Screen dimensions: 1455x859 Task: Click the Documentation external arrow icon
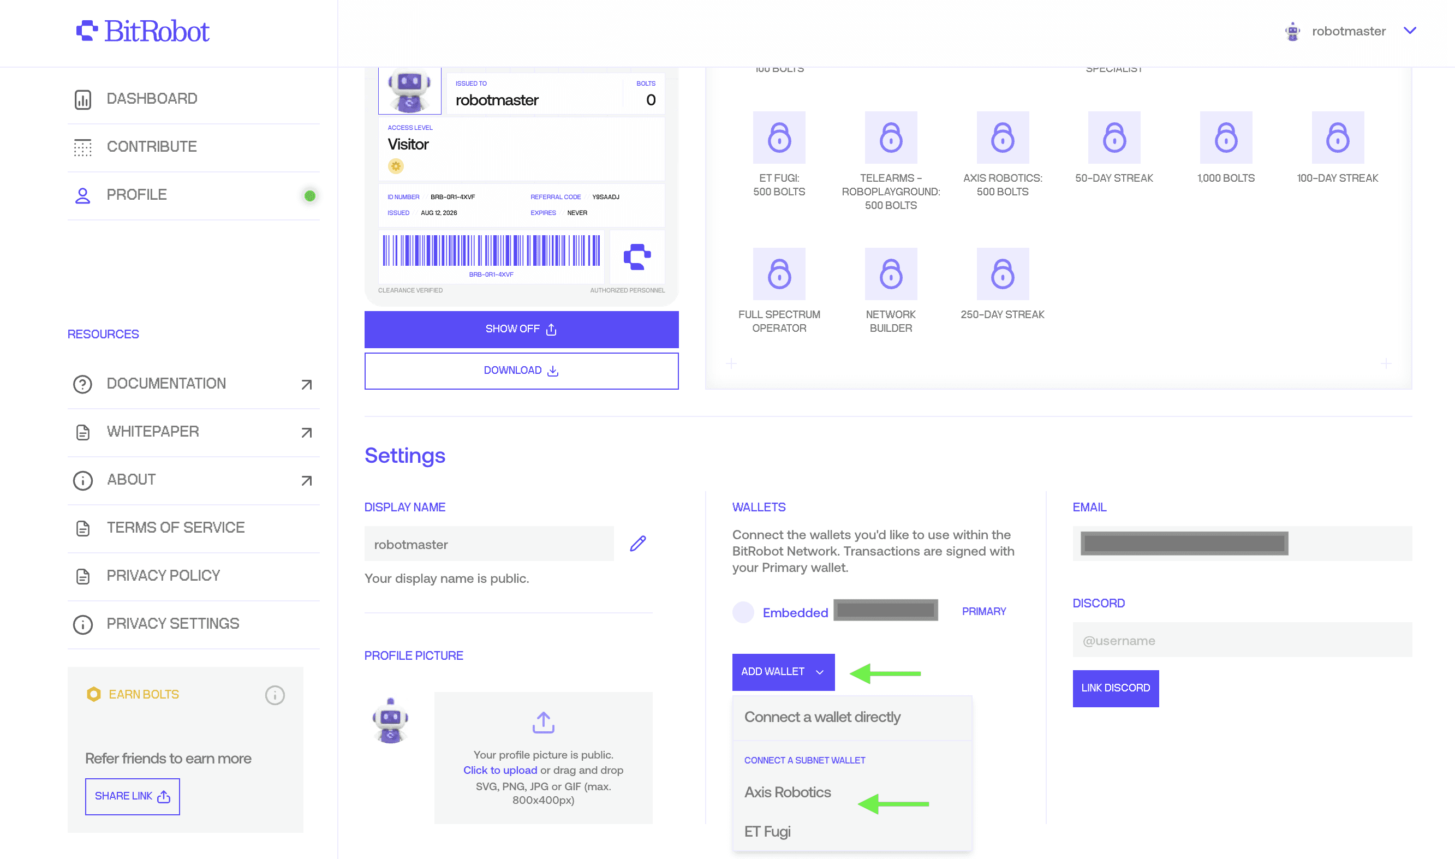[x=307, y=384]
